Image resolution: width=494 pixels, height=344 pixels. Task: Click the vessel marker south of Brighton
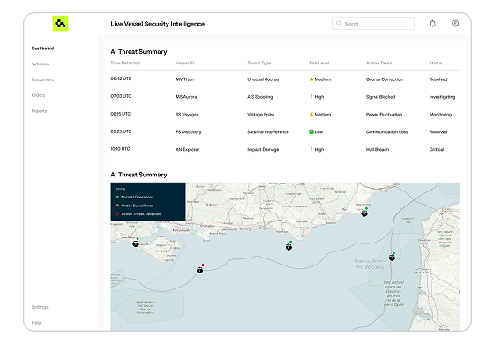click(288, 247)
